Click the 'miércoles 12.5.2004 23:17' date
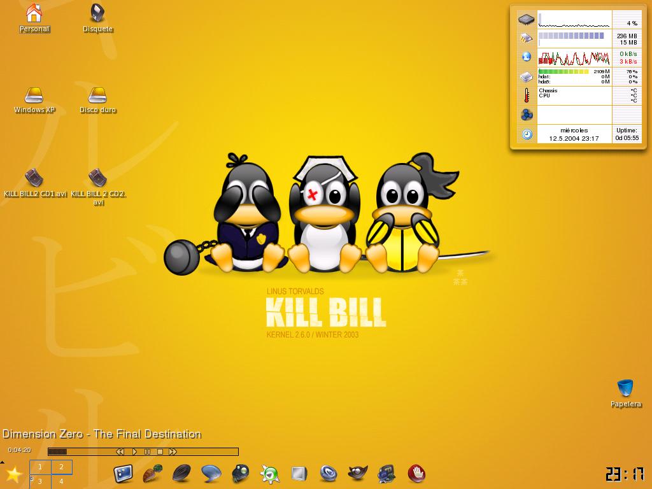652x489 pixels. [x=574, y=134]
